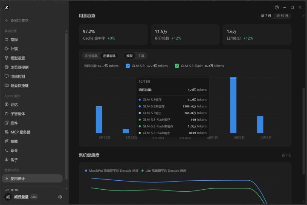
Task: Click sidebar scroll down arrow
Action: pyautogui.click(x=67, y=189)
